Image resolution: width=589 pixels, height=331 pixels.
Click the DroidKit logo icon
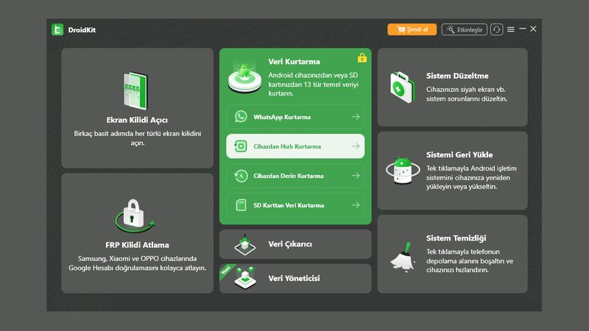57,29
